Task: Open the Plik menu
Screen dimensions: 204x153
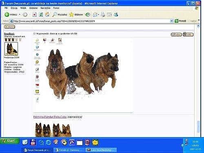Action: coord(6,8)
